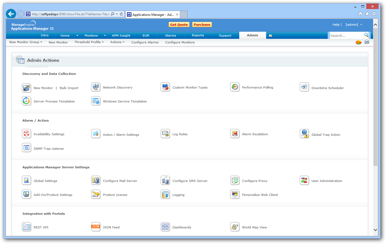Screen dimensions: 386x244
Task: Click the browser refresh button
Action: point(121,14)
